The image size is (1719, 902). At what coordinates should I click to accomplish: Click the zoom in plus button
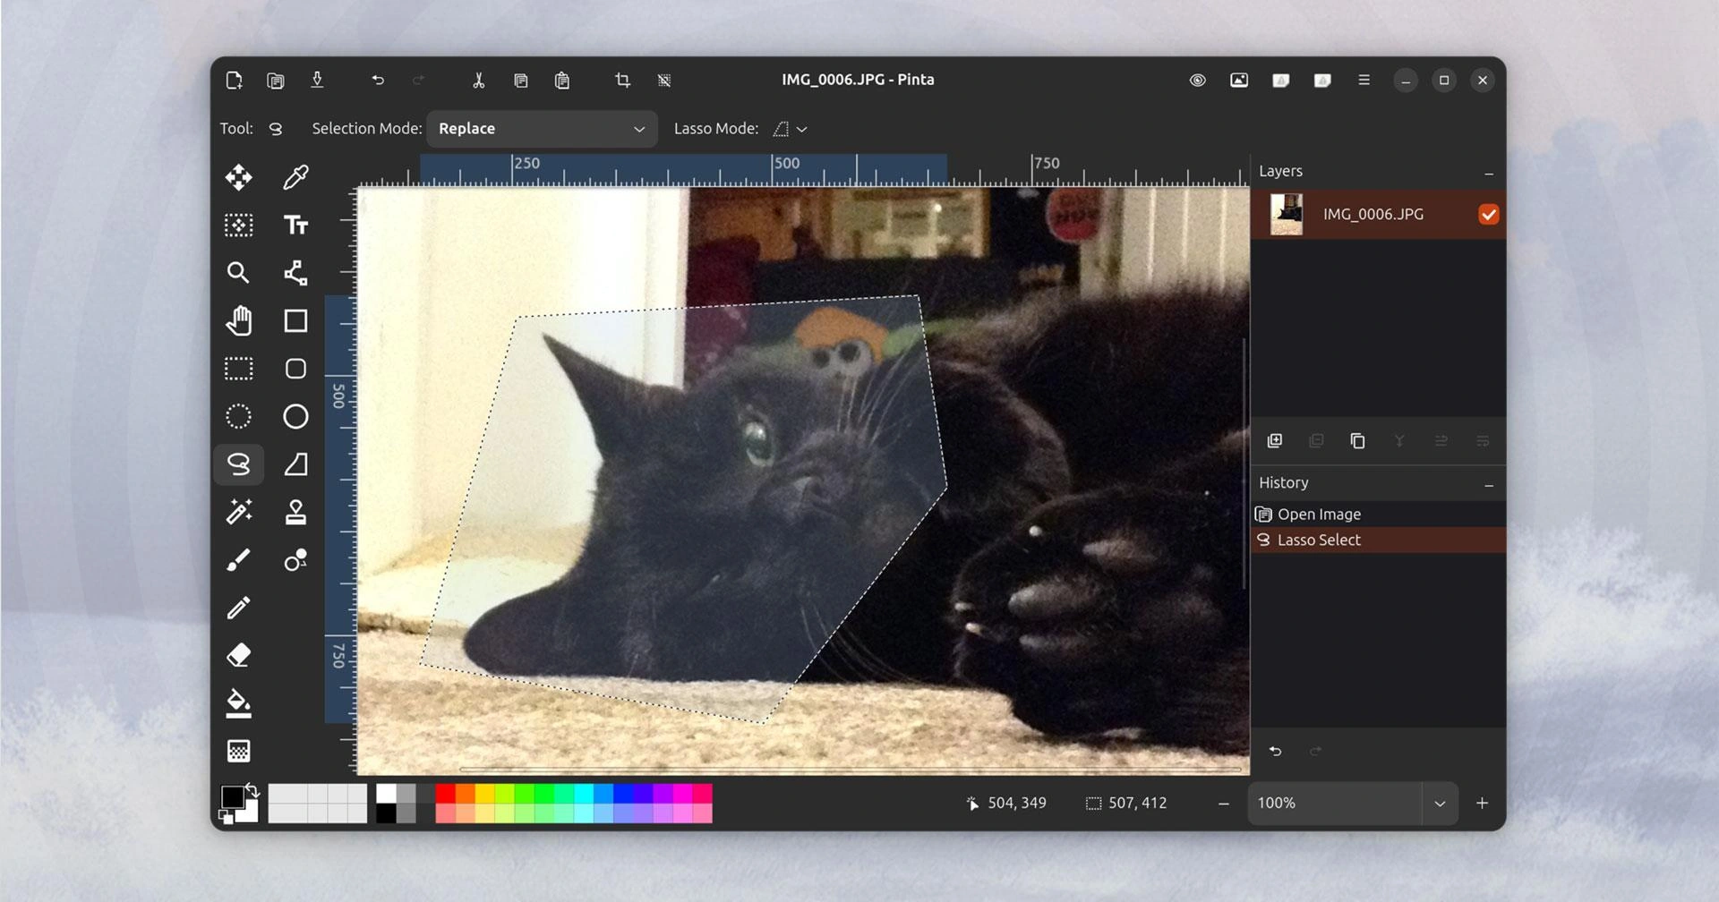(1482, 804)
